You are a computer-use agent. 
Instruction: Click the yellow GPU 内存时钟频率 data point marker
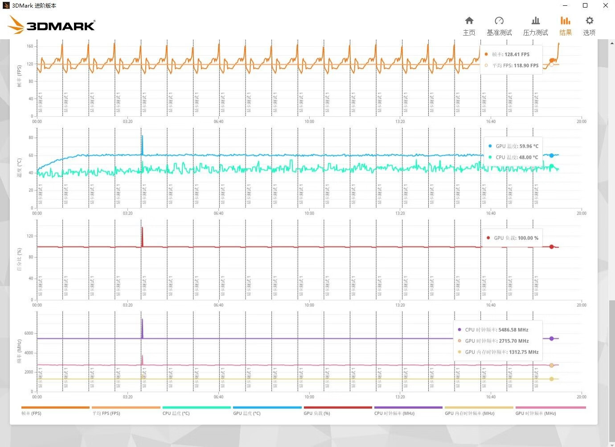551,379
